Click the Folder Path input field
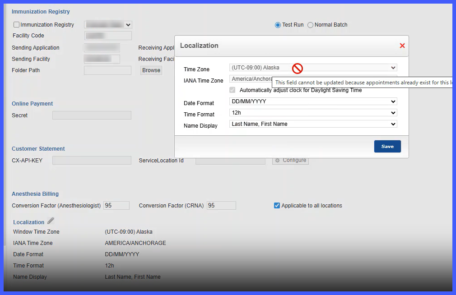Viewport: 456px width, 295px height. click(x=107, y=70)
